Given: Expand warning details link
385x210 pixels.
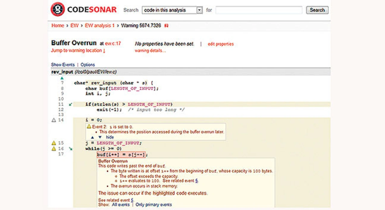Looking at the screenshot, I should 150,51.
